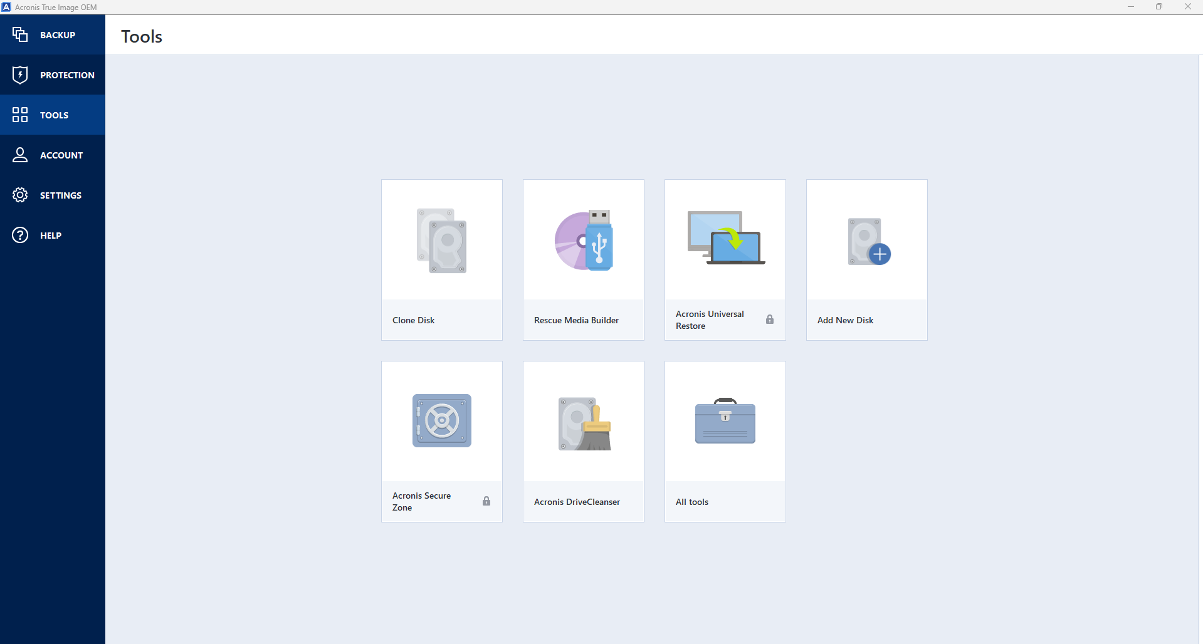The width and height of the screenshot is (1203, 644).
Task: Open the Account section
Action: pyautogui.click(x=53, y=155)
